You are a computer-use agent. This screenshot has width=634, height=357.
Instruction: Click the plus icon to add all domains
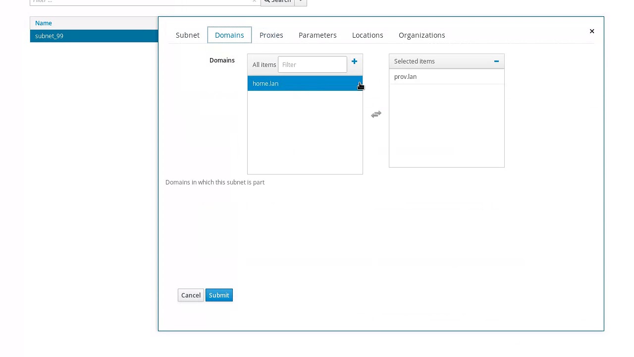[x=354, y=61]
